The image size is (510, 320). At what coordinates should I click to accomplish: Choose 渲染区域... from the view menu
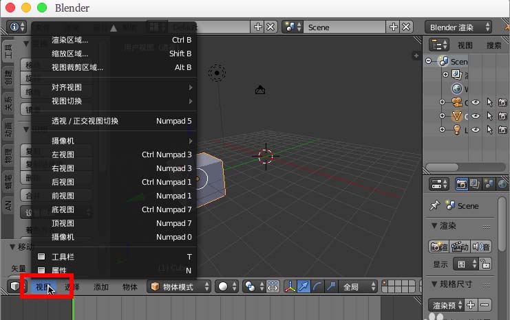coord(114,40)
